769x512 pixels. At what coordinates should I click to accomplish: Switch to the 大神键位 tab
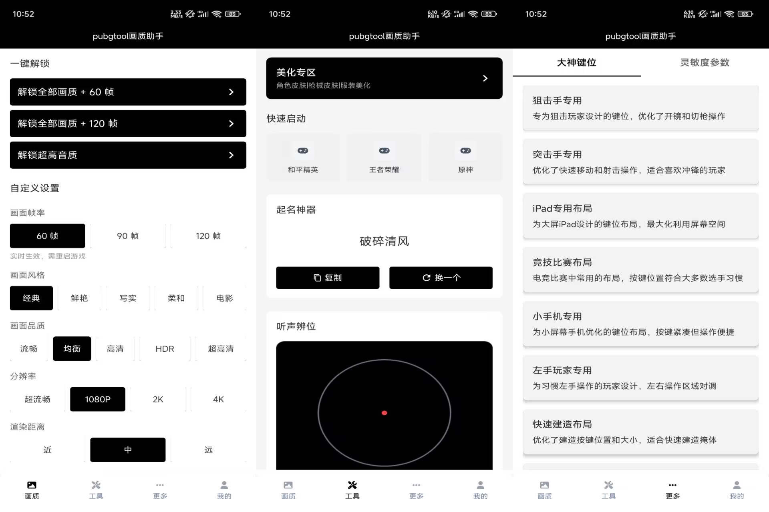point(576,63)
